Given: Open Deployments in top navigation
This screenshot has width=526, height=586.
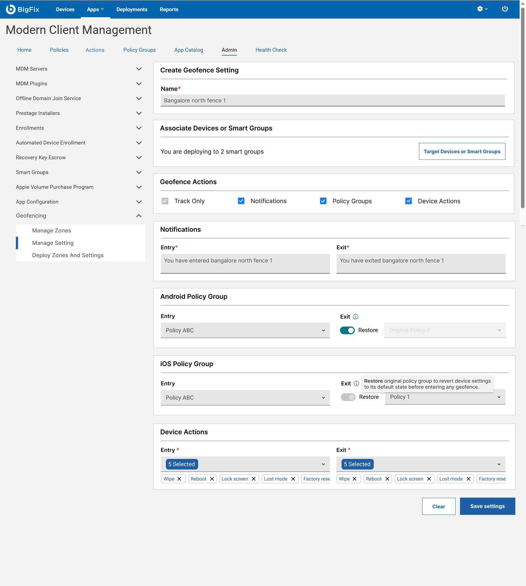Looking at the screenshot, I should 132,9.
